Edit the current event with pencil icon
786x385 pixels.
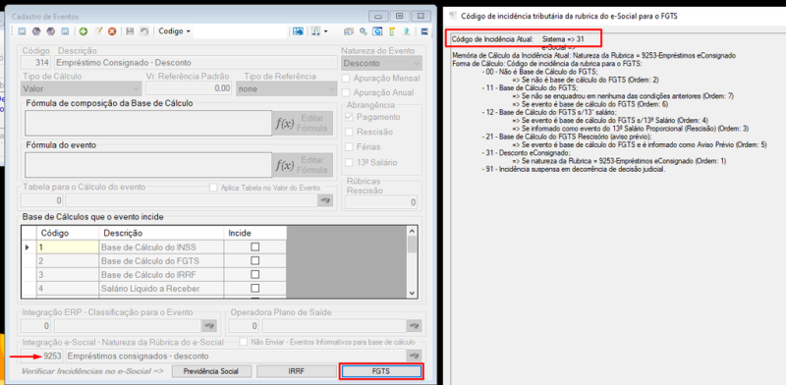(98, 31)
